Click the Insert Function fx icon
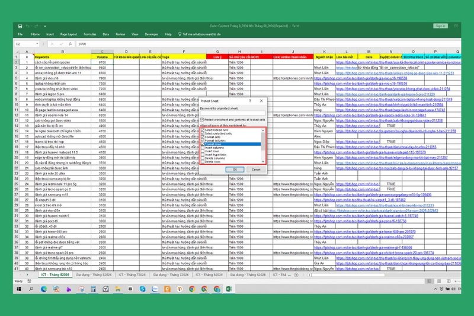The height and width of the screenshot is (316, 474). click(x=70, y=44)
